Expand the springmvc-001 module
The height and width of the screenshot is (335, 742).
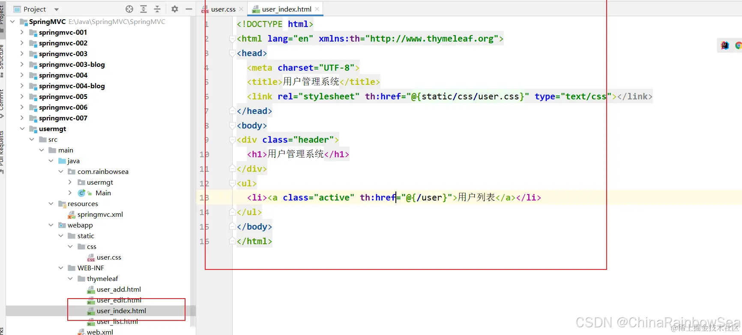[x=22, y=32]
